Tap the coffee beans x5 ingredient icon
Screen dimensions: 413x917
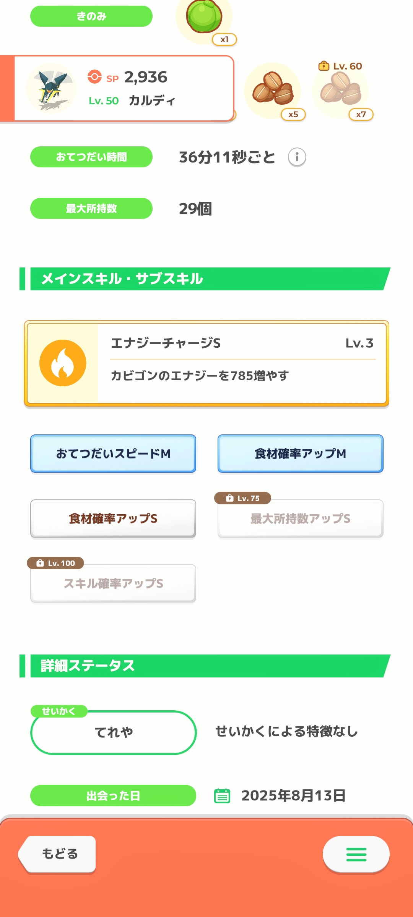pos(273,90)
